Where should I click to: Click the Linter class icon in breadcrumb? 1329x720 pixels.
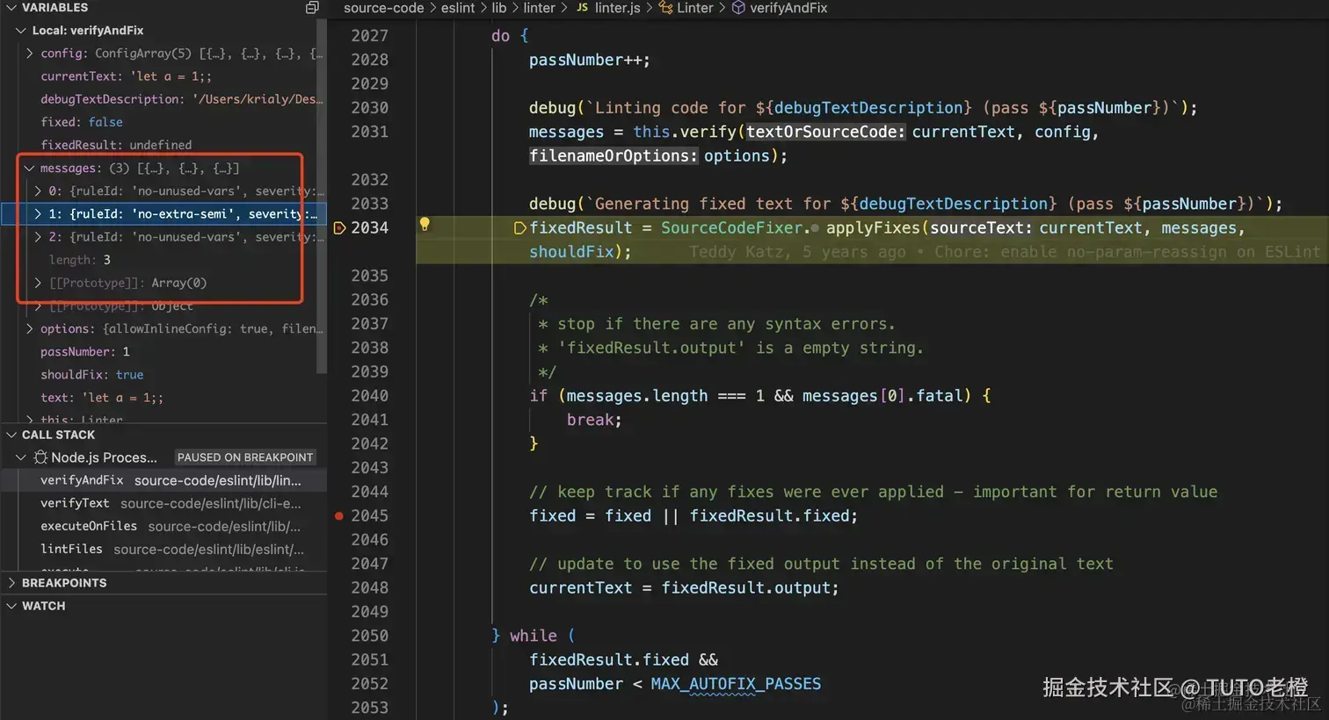665,8
